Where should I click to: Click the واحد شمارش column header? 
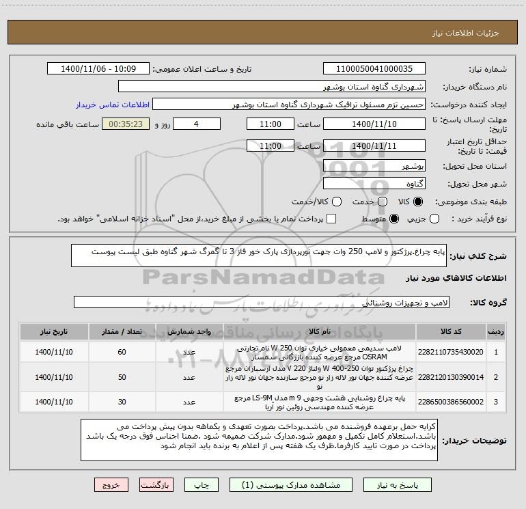pos(189,331)
